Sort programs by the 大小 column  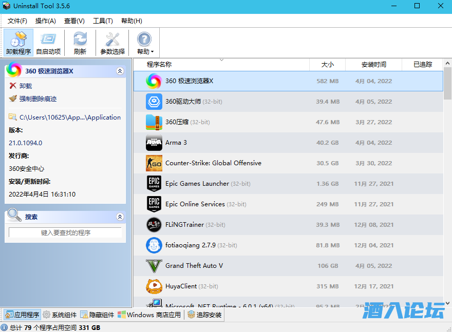point(327,64)
